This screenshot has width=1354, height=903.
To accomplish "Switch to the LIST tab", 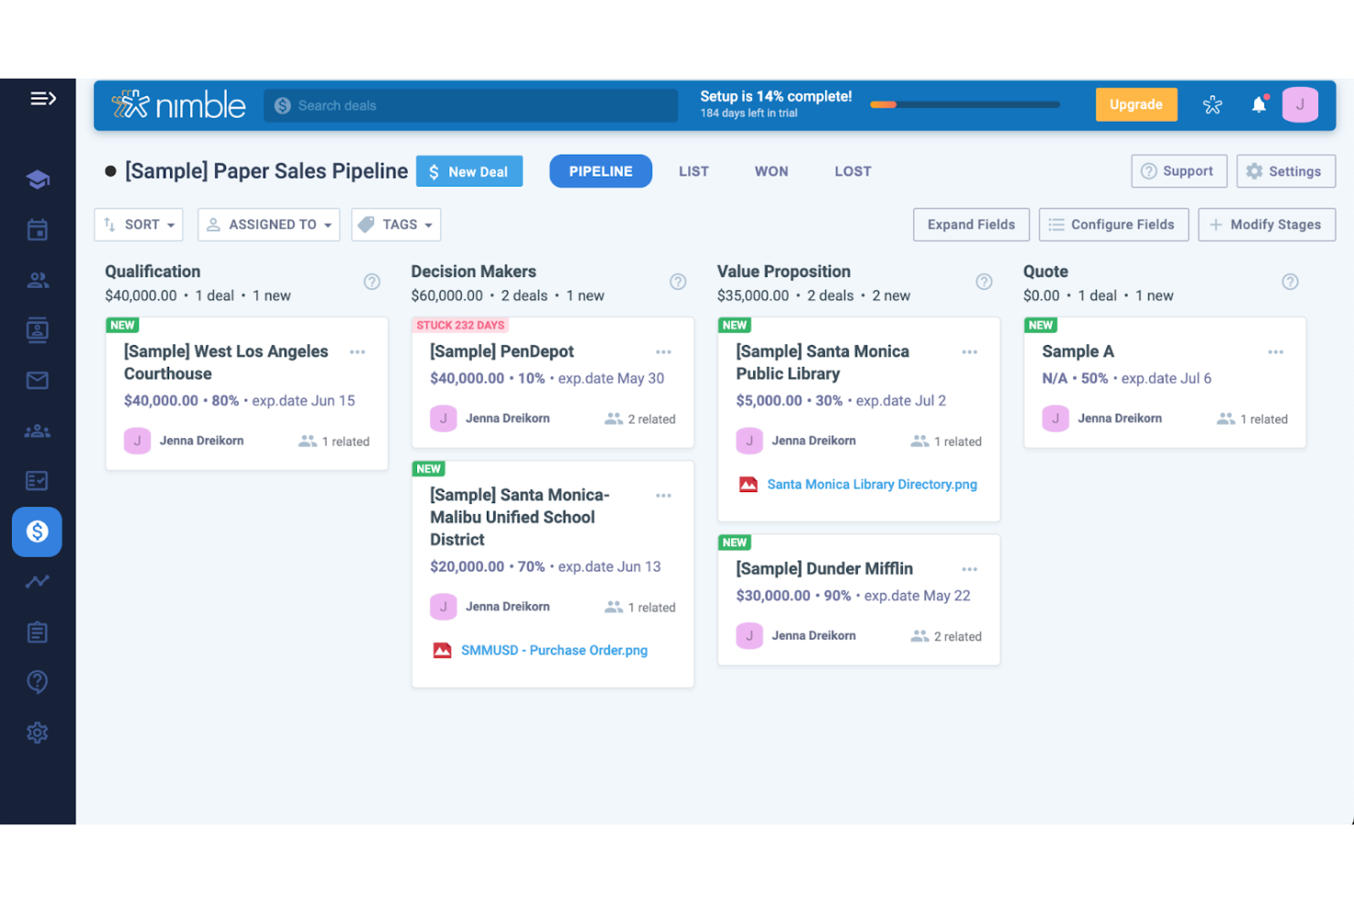I will coord(693,172).
